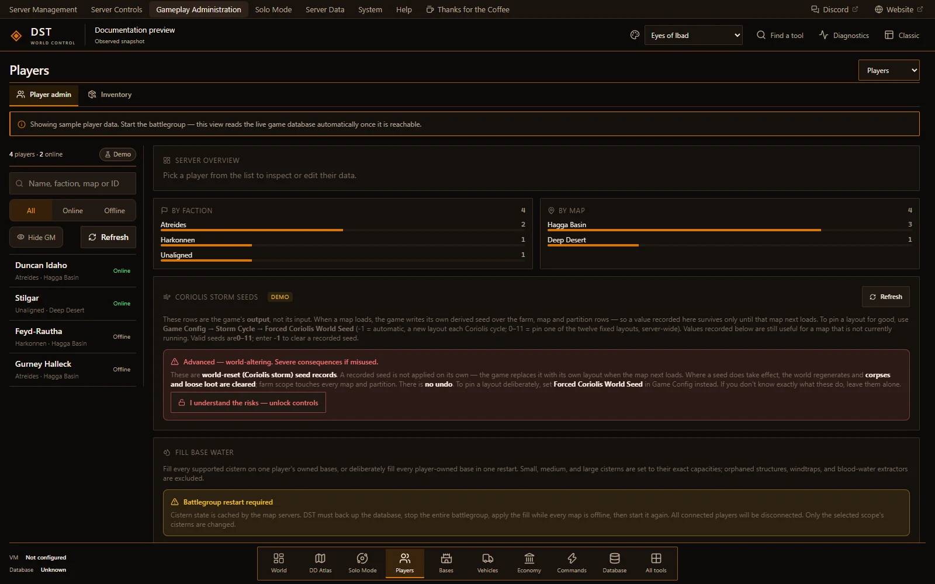This screenshot has width=935, height=584.
Task: Click the Unaligned faction row
Action: pyautogui.click(x=343, y=256)
